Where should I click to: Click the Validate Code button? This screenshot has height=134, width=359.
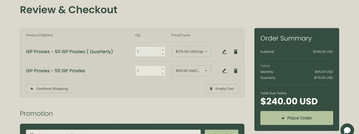coord(221,132)
